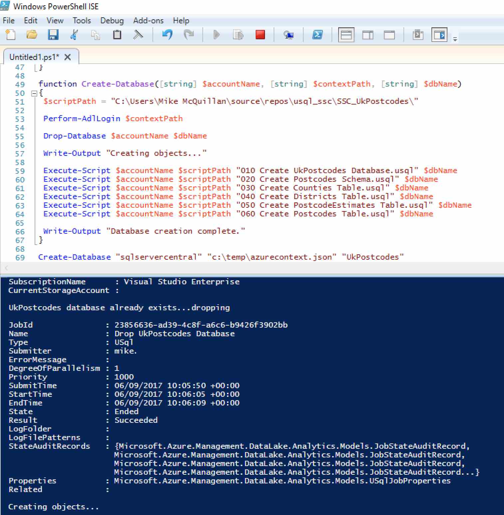Clear the console pane
The width and height of the screenshot is (504, 515).
[x=138, y=35]
